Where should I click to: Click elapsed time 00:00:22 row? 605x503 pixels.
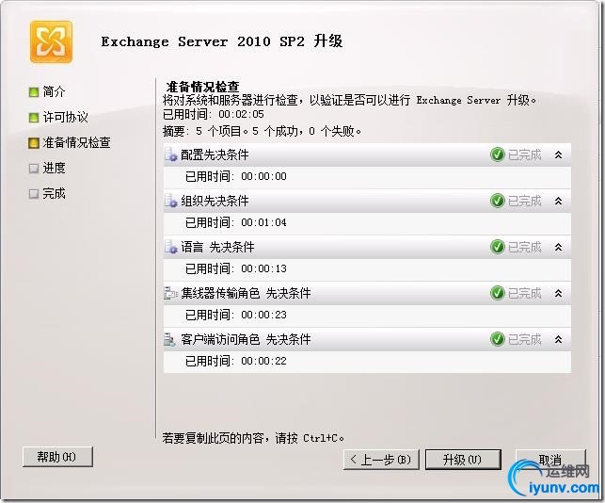pos(367,361)
